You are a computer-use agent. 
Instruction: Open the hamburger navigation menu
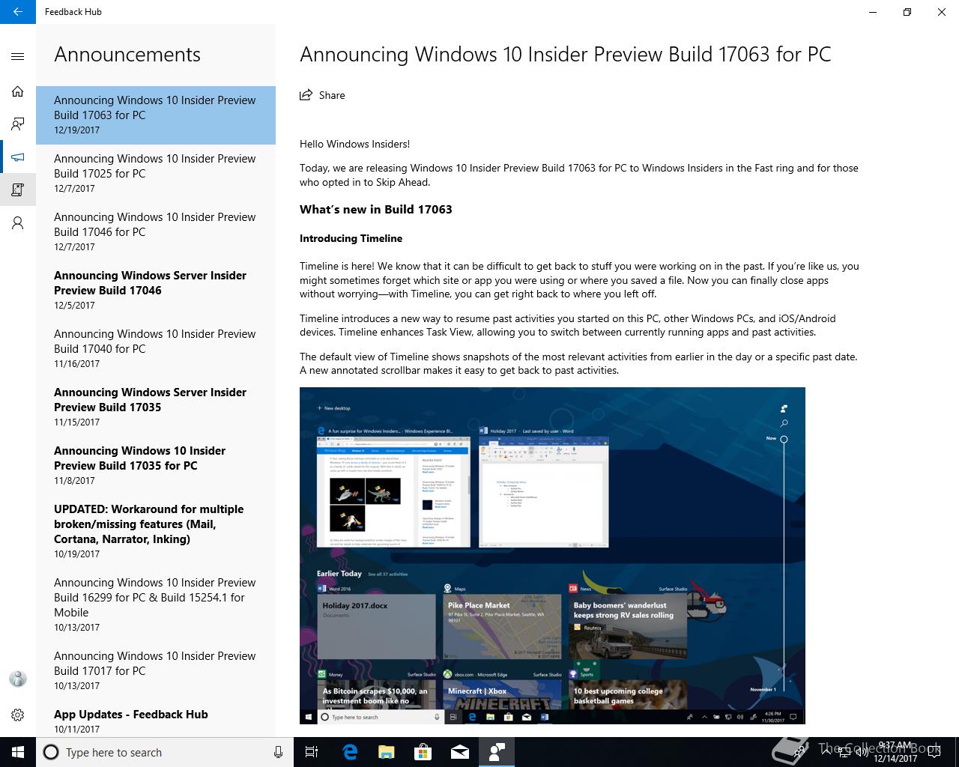coord(18,57)
